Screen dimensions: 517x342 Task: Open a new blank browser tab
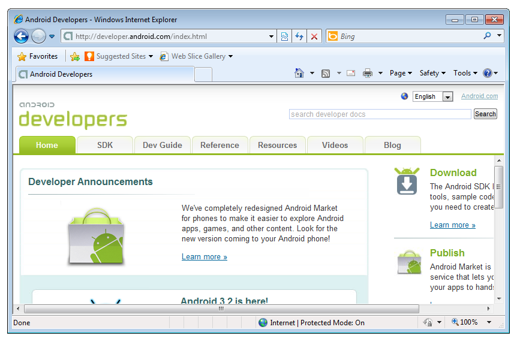tap(203, 74)
